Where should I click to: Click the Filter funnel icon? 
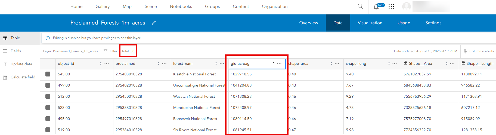106,51
